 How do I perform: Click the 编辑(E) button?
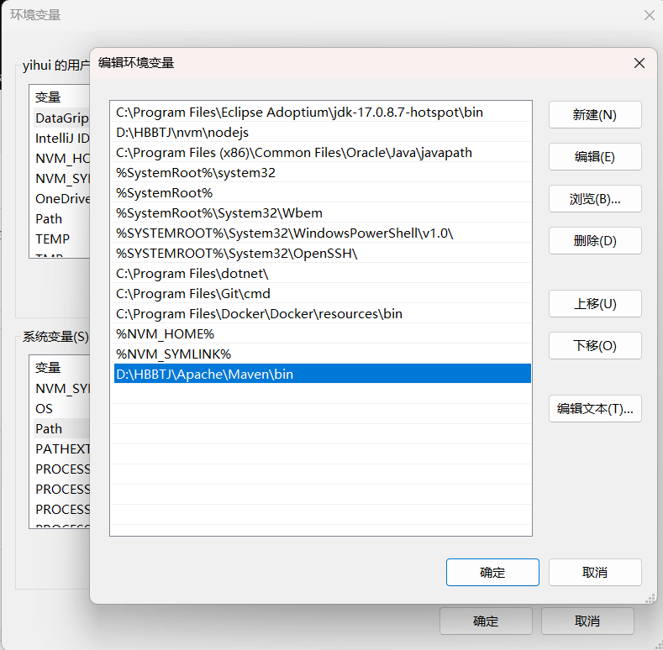(x=594, y=157)
